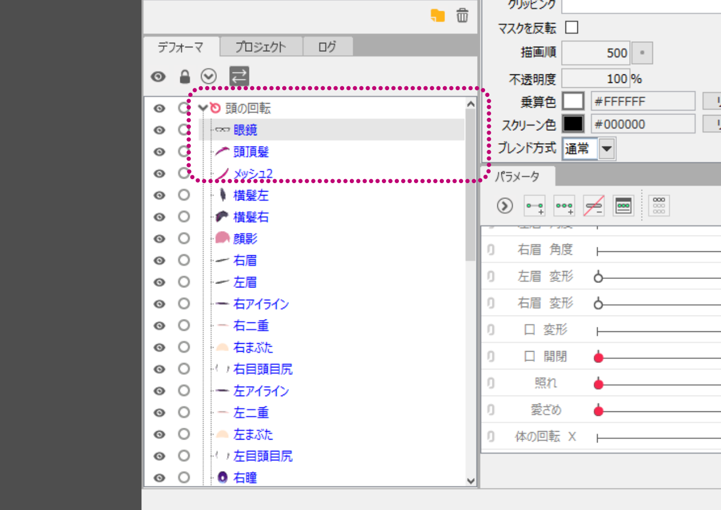Switch to the プロジェクト tab
Screen dimensions: 721x510
261,47
